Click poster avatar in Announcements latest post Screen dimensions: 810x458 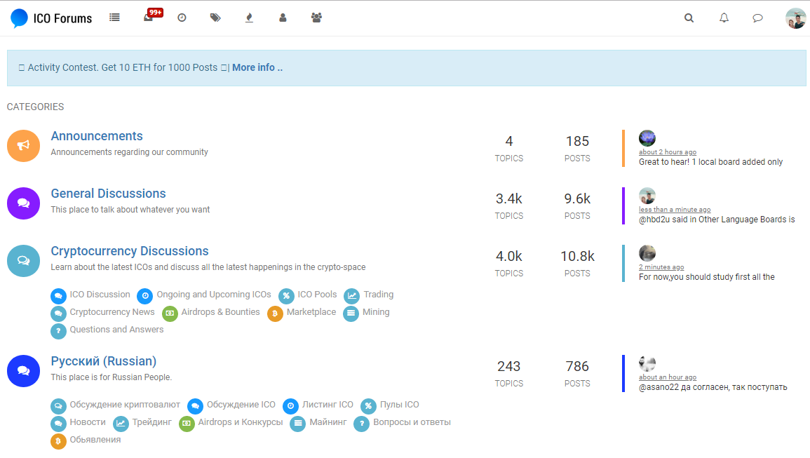(647, 138)
